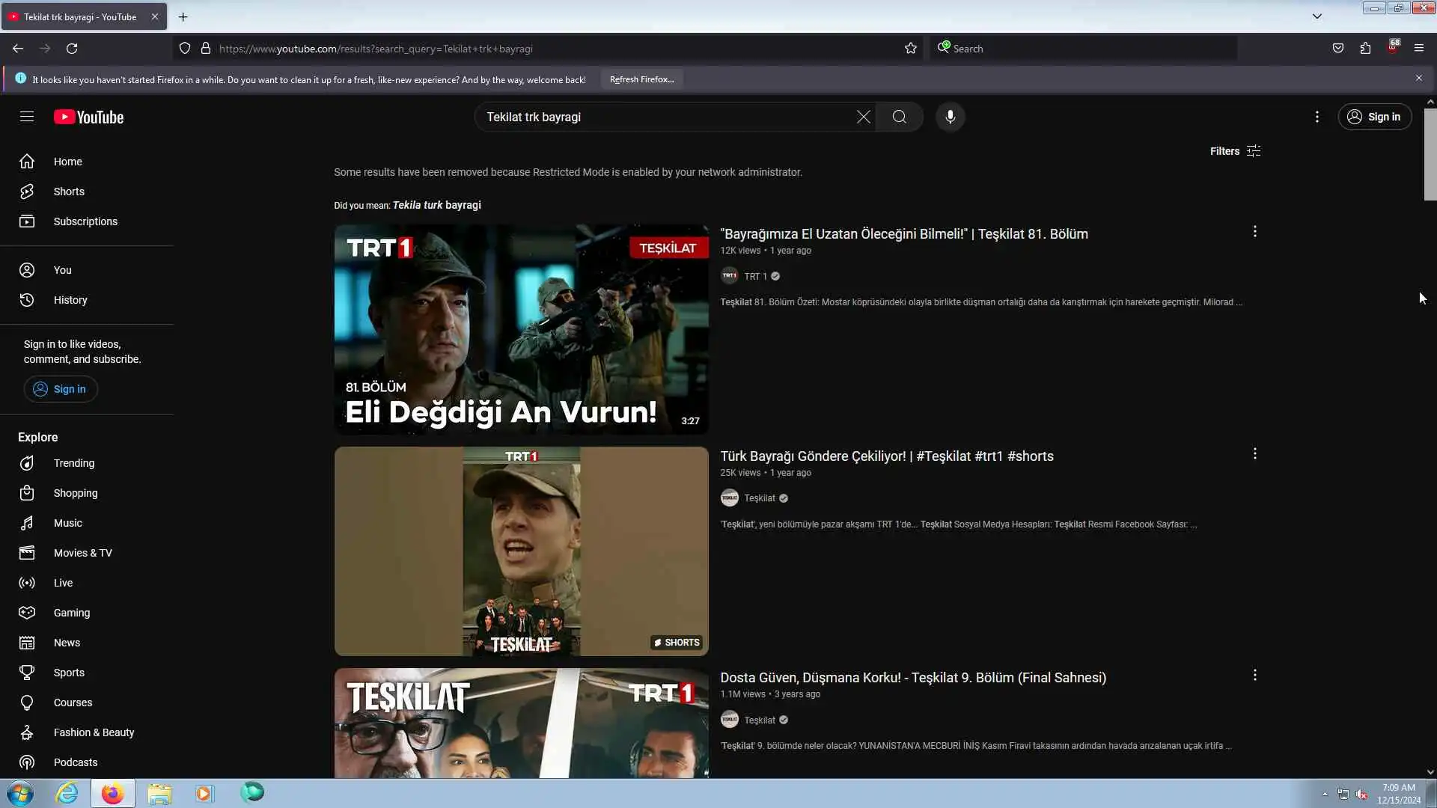The height and width of the screenshot is (808, 1437).
Task: Open Trending in Explore section
Action: pyautogui.click(x=73, y=463)
